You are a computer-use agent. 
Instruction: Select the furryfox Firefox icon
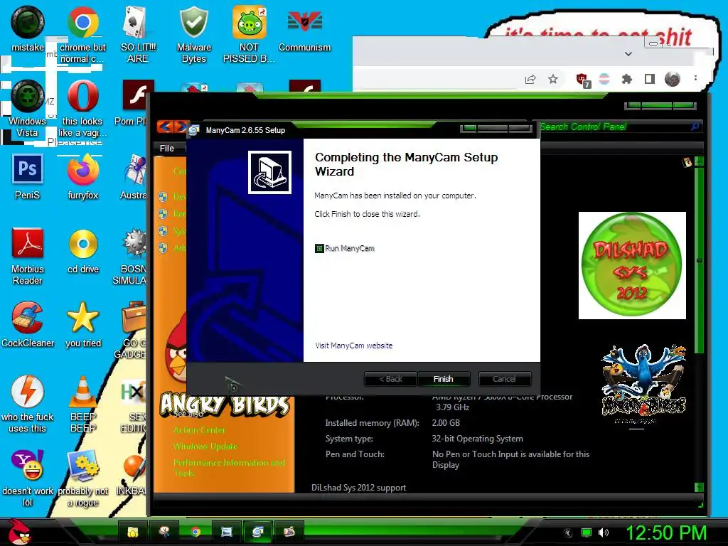pyautogui.click(x=82, y=177)
